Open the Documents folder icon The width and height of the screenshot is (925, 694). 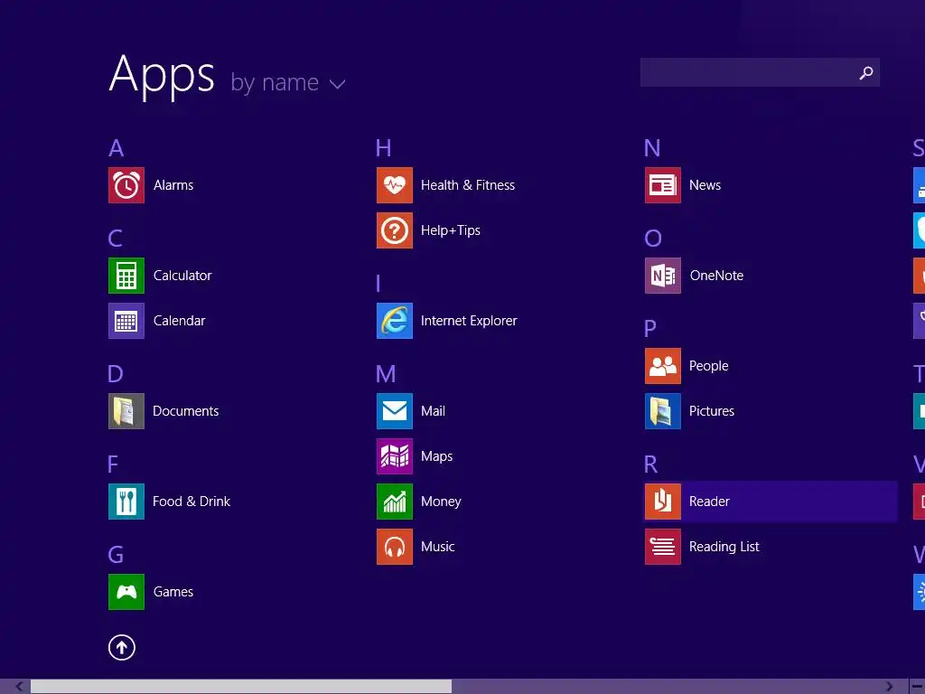[126, 411]
